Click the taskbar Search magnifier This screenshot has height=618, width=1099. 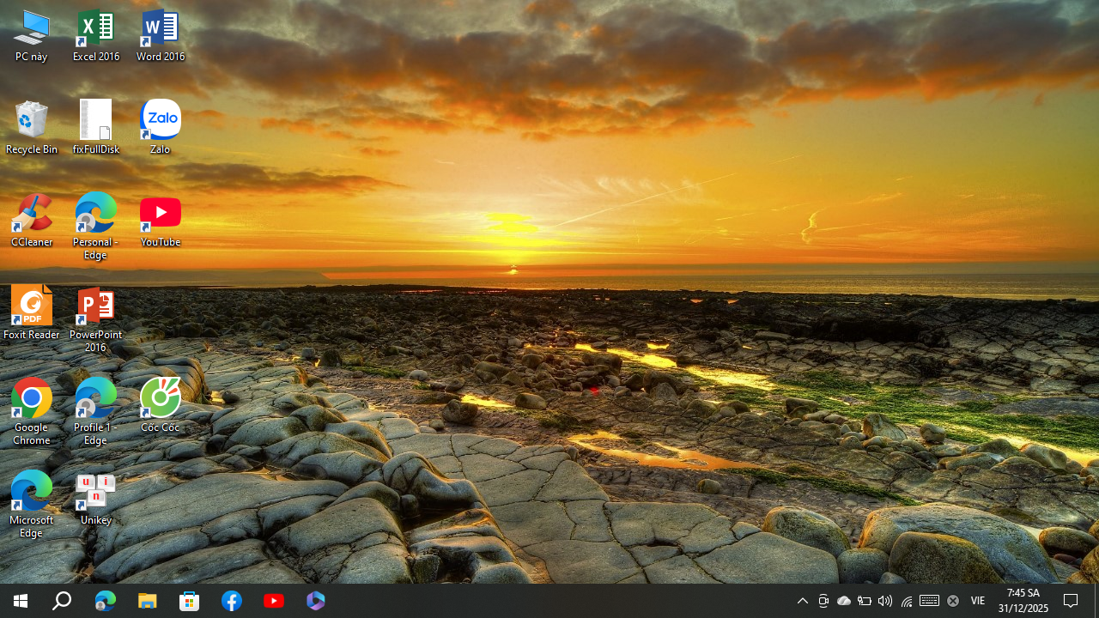(x=62, y=601)
